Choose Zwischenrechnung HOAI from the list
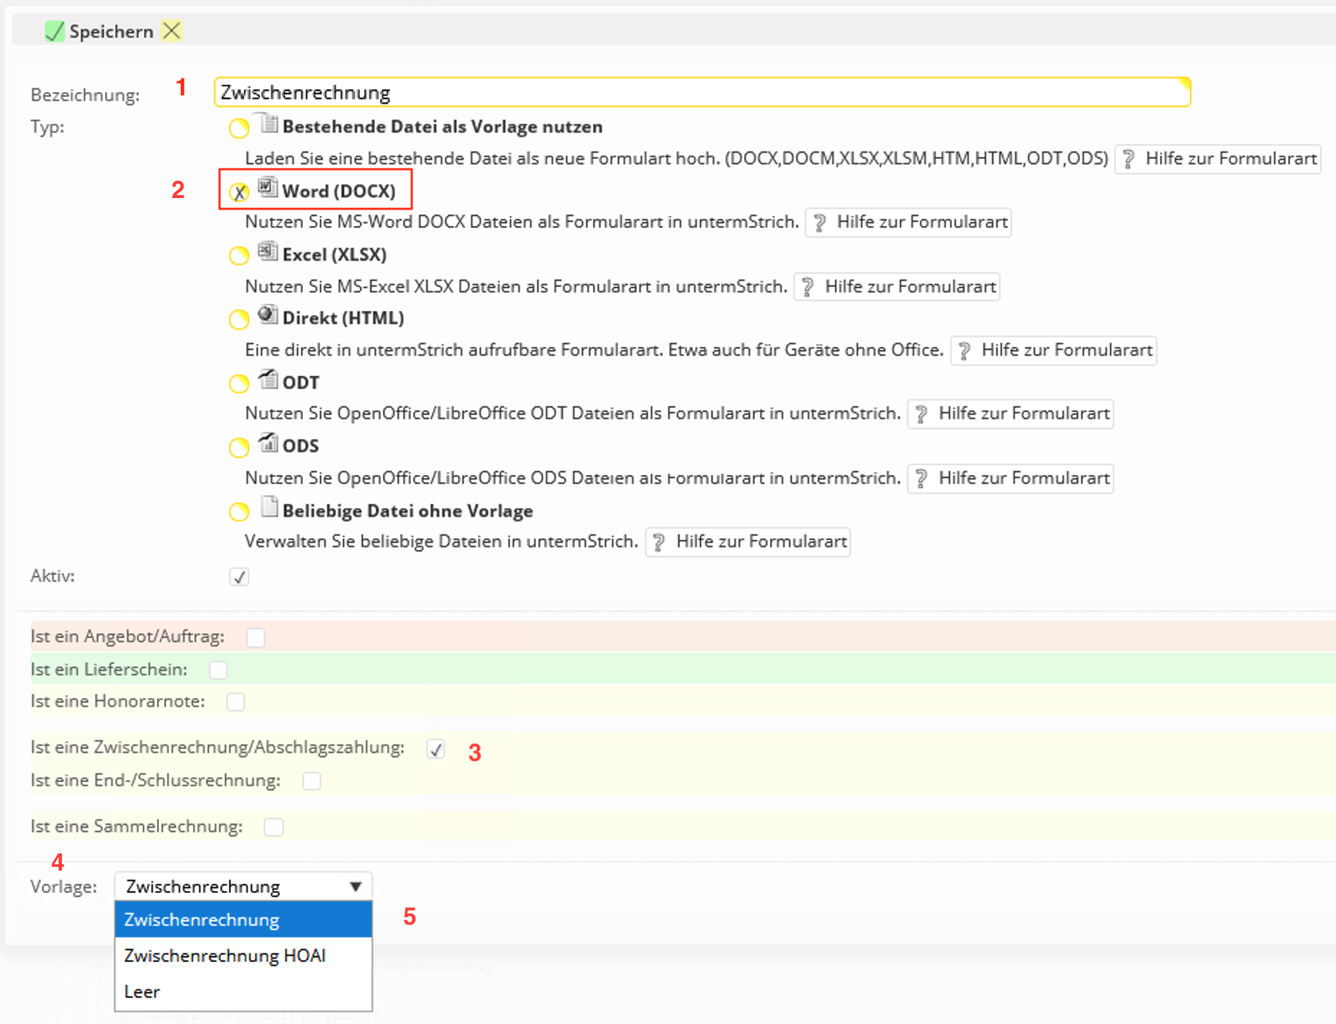The height and width of the screenshot is (1024, 1336). (225, 956)
